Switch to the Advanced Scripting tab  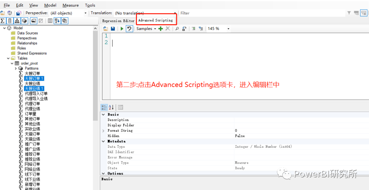[155, 20]
